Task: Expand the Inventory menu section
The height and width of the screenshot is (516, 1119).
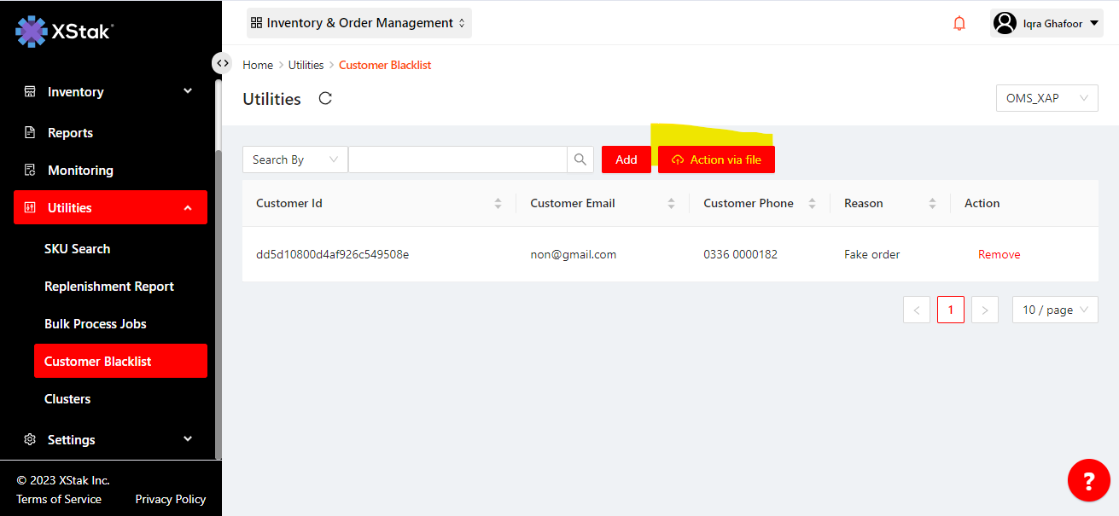Action: tap(110, 92)
